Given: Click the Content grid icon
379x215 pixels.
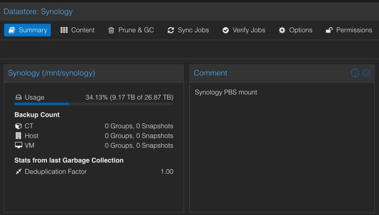Looking at the screenshot, I should click(x=64, y=30).
